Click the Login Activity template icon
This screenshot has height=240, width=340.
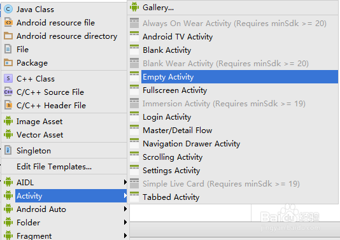pos(134,116)
